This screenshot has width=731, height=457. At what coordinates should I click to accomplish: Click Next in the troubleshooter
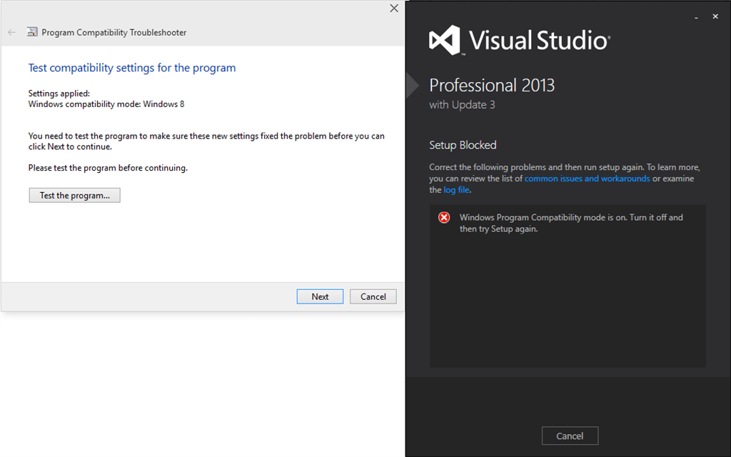320,296
